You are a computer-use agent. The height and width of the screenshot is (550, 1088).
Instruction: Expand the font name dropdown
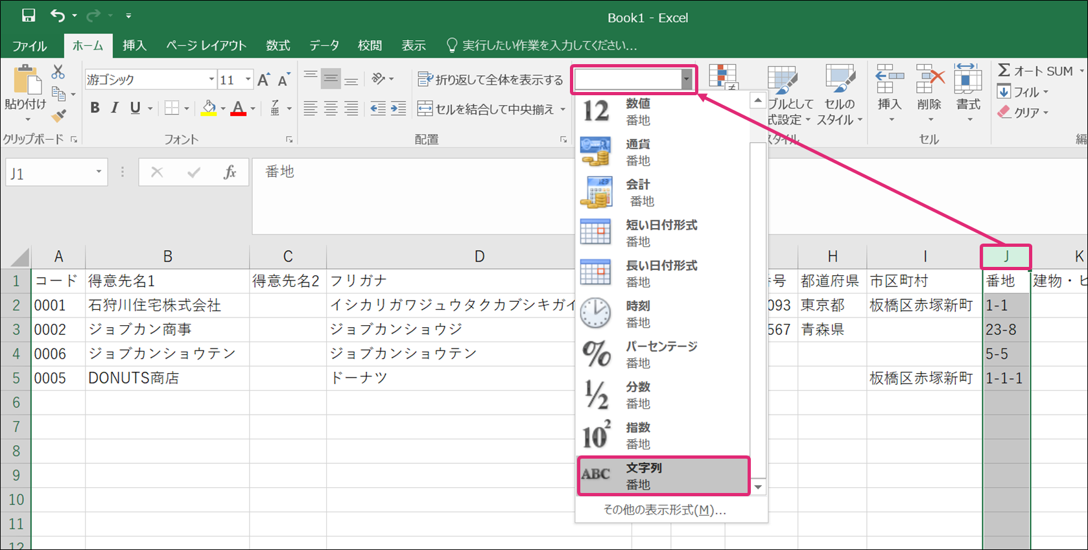[211, 80]
